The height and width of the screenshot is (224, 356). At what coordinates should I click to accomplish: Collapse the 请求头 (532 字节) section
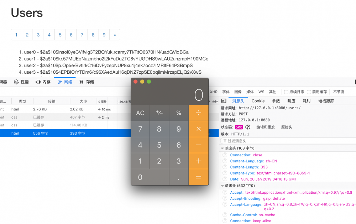click(x=222, y=185)
